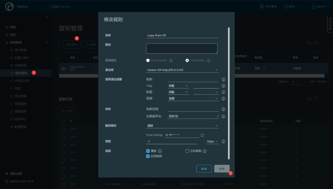This screenshot has width=333, height=189.
Task: Click the calendar icon beside 默认
Action: pos(286,6)
